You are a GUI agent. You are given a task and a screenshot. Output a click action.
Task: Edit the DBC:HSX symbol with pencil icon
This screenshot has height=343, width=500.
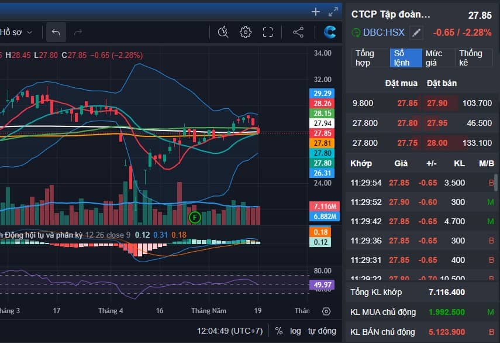click(416, 33)
